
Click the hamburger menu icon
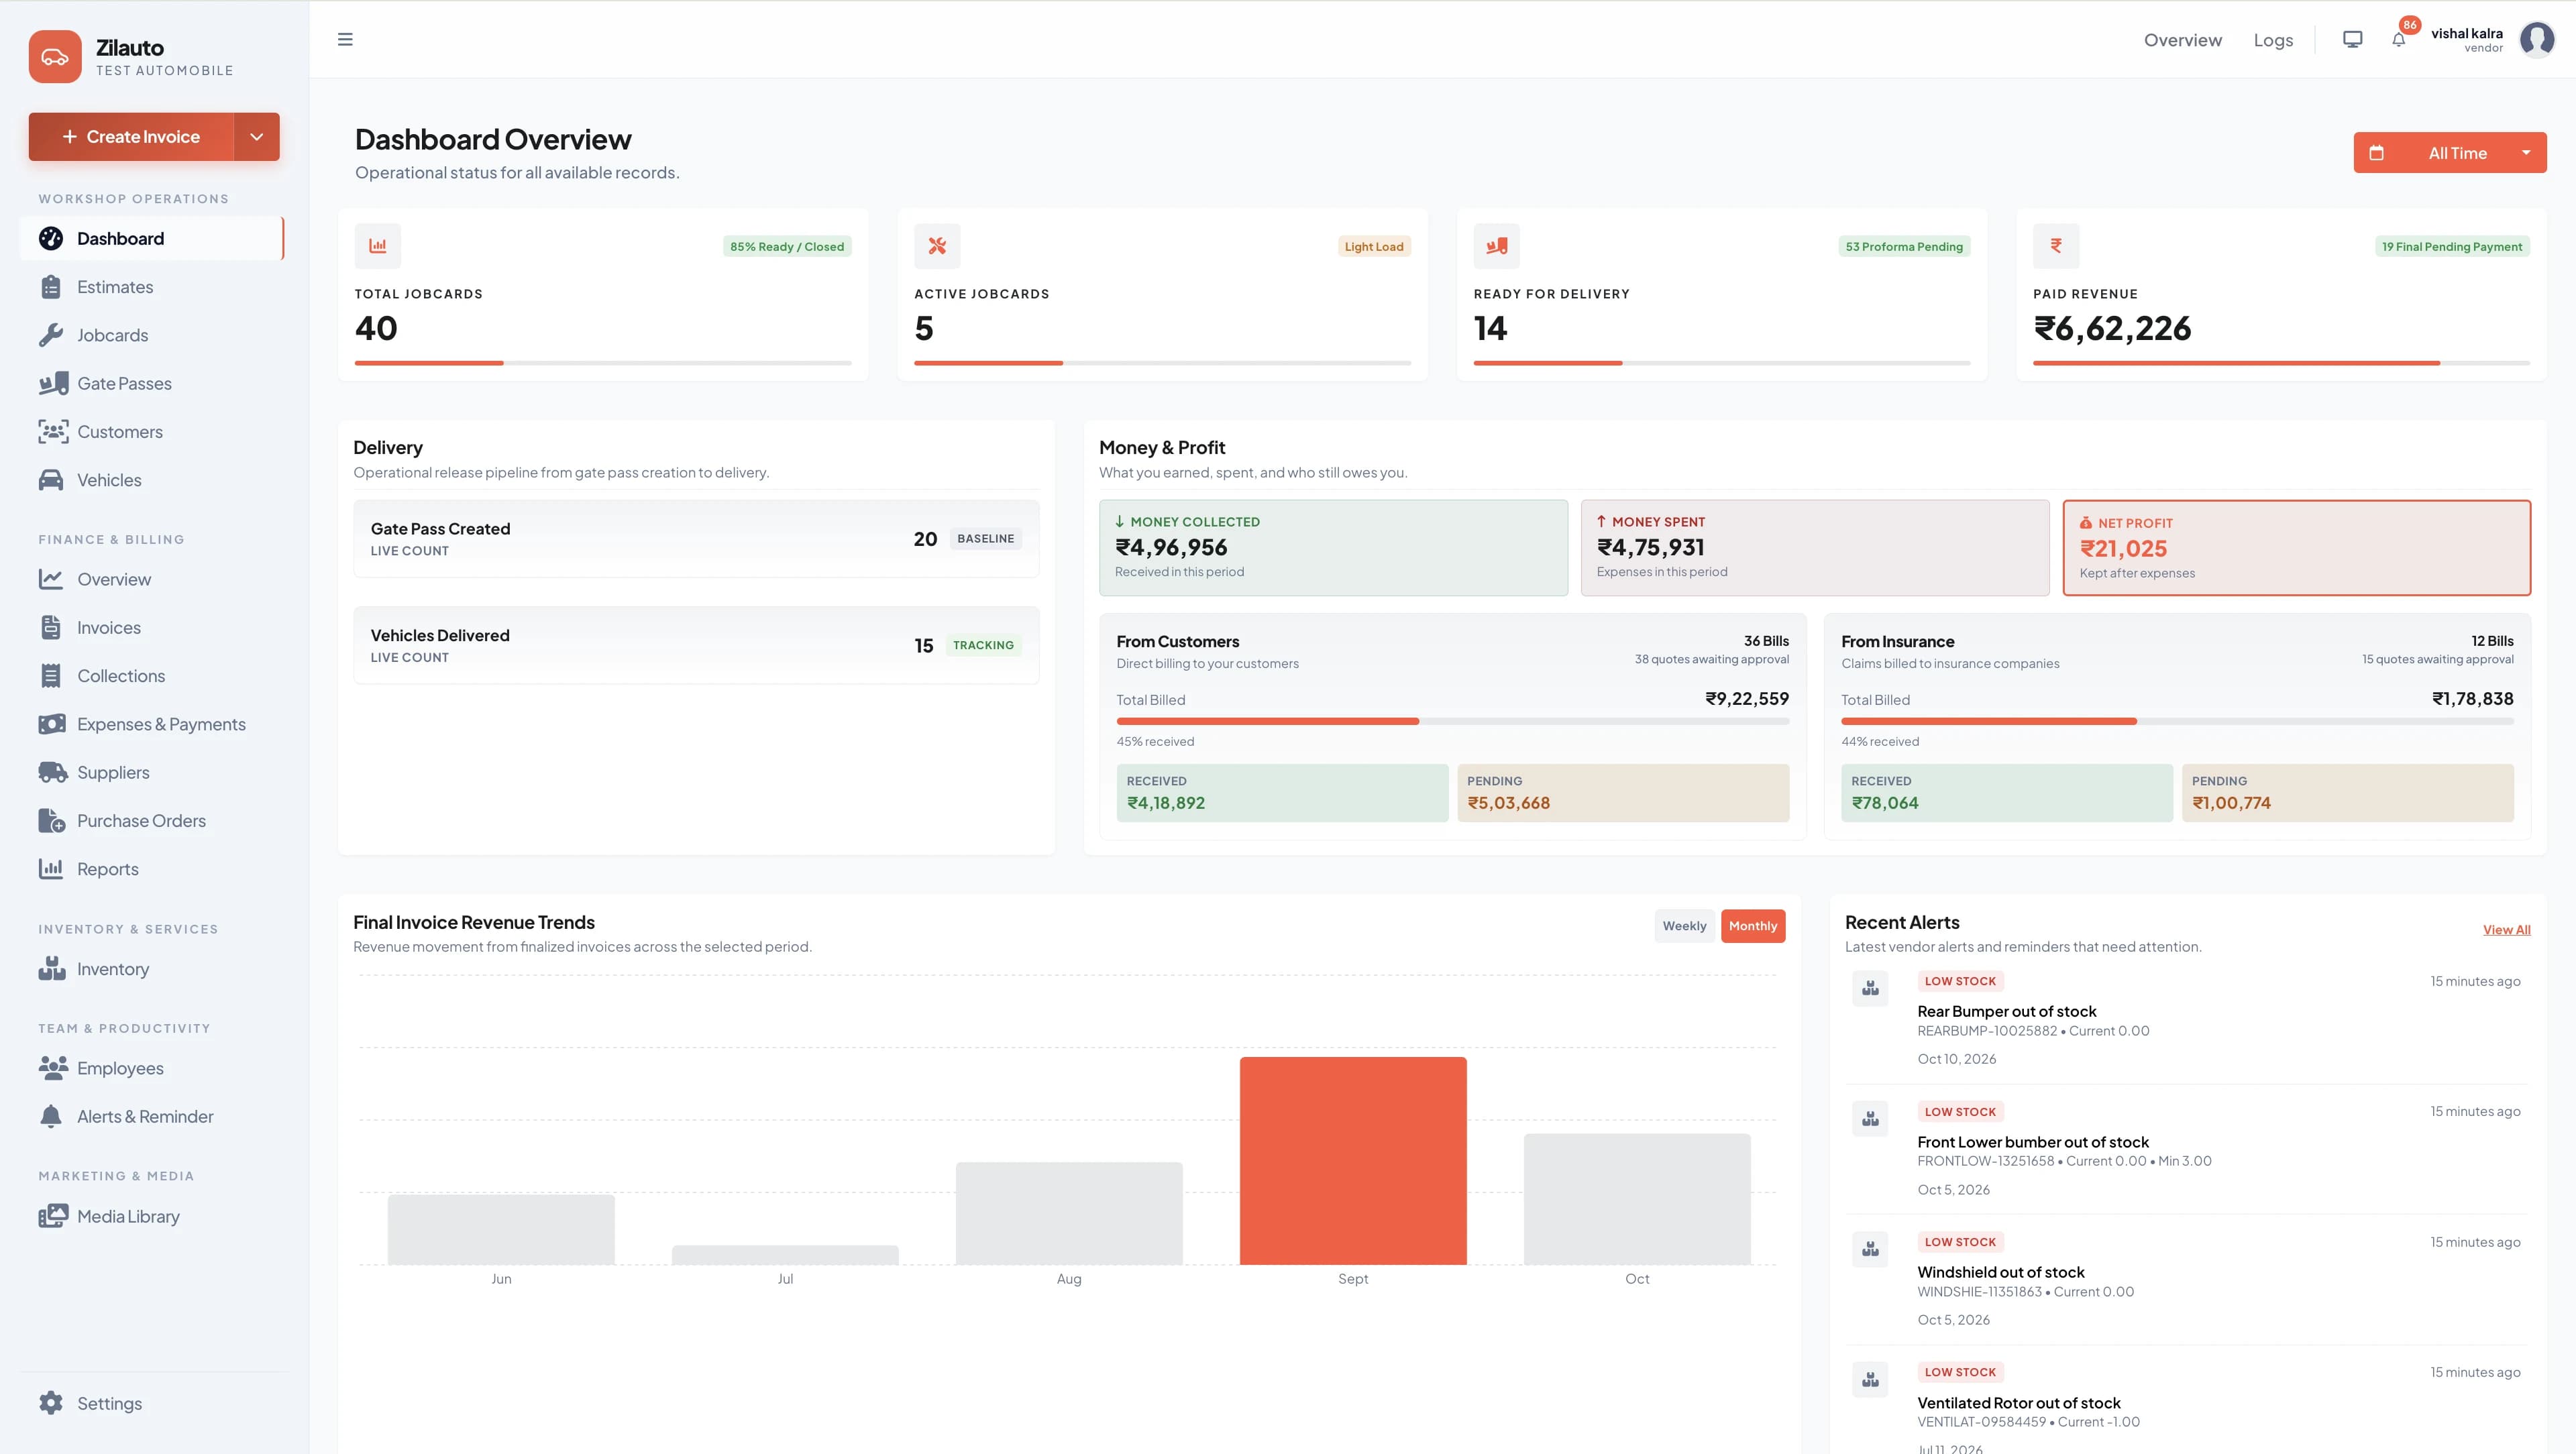(x=345, y=40)
